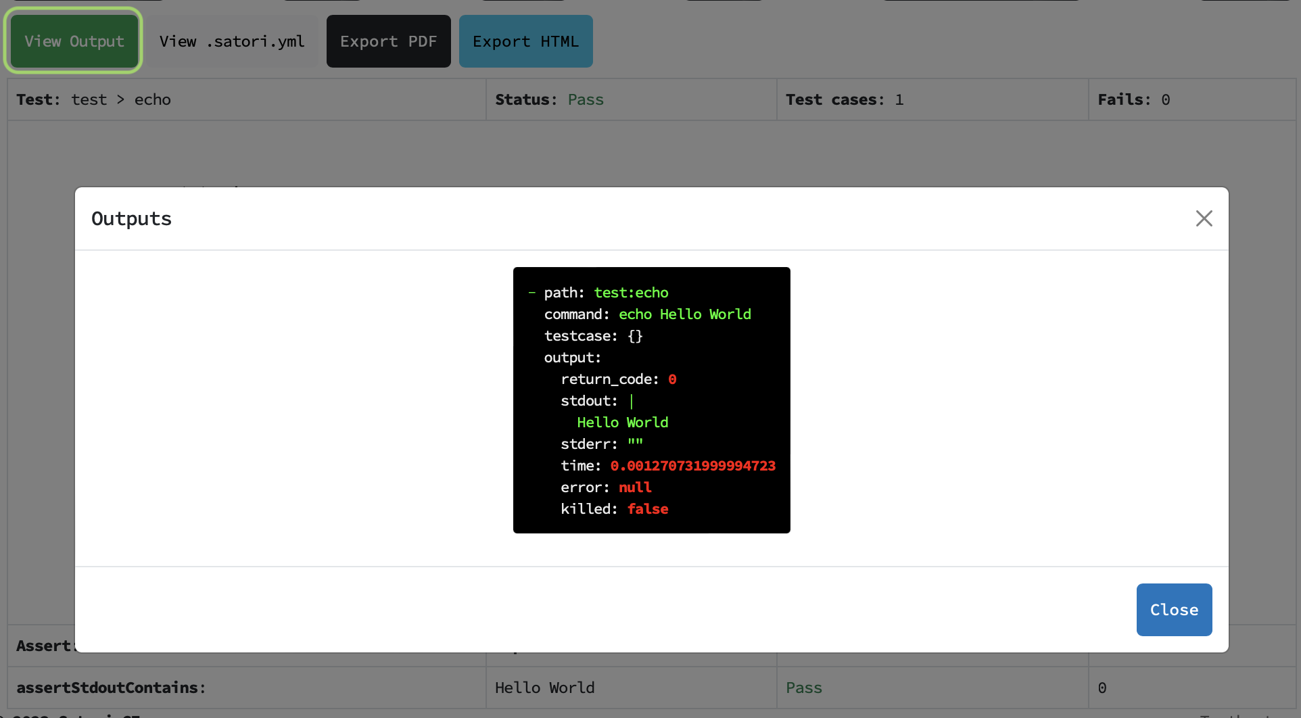Click the Test cases: 1 cell

click(x=932, y=99)
